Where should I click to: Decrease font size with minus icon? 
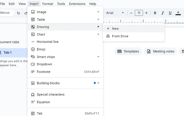(x=131, y=13)
